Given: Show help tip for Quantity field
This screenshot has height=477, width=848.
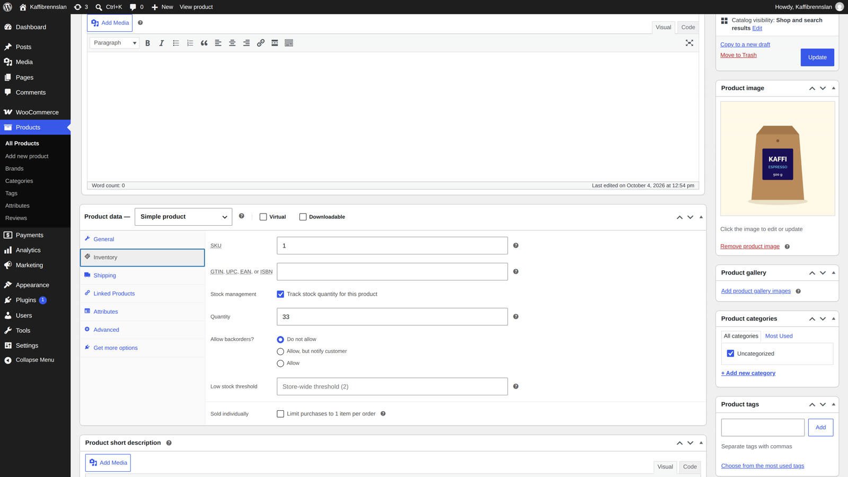Looking at the screenshot, I should 516,316.
